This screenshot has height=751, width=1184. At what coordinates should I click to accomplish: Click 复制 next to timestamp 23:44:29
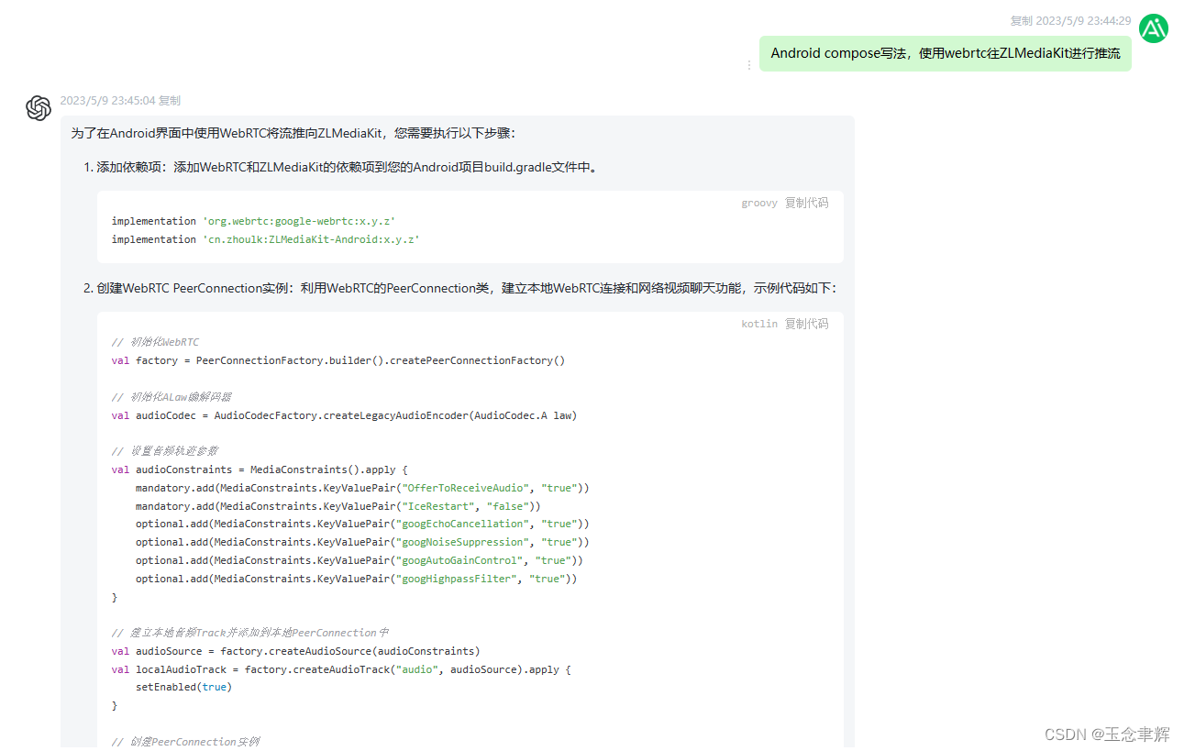[x=1021, y=21]
